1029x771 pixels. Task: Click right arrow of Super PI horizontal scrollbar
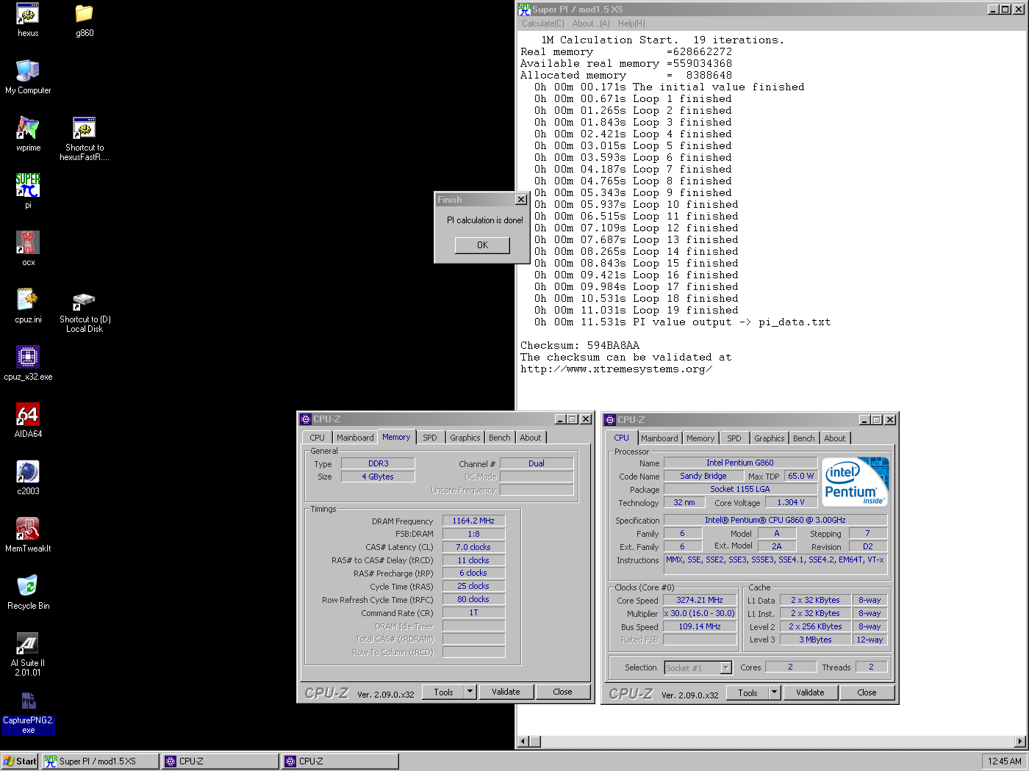(1020, 741)
